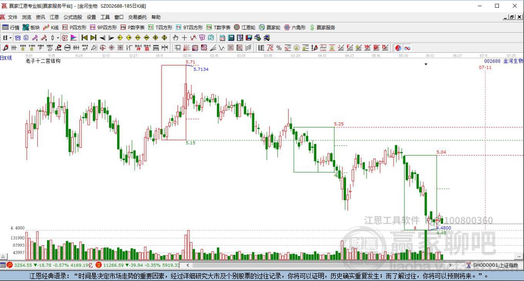The image size is (524, 281).
Task: Open the 板块 sector view
Action: point(31,28)
